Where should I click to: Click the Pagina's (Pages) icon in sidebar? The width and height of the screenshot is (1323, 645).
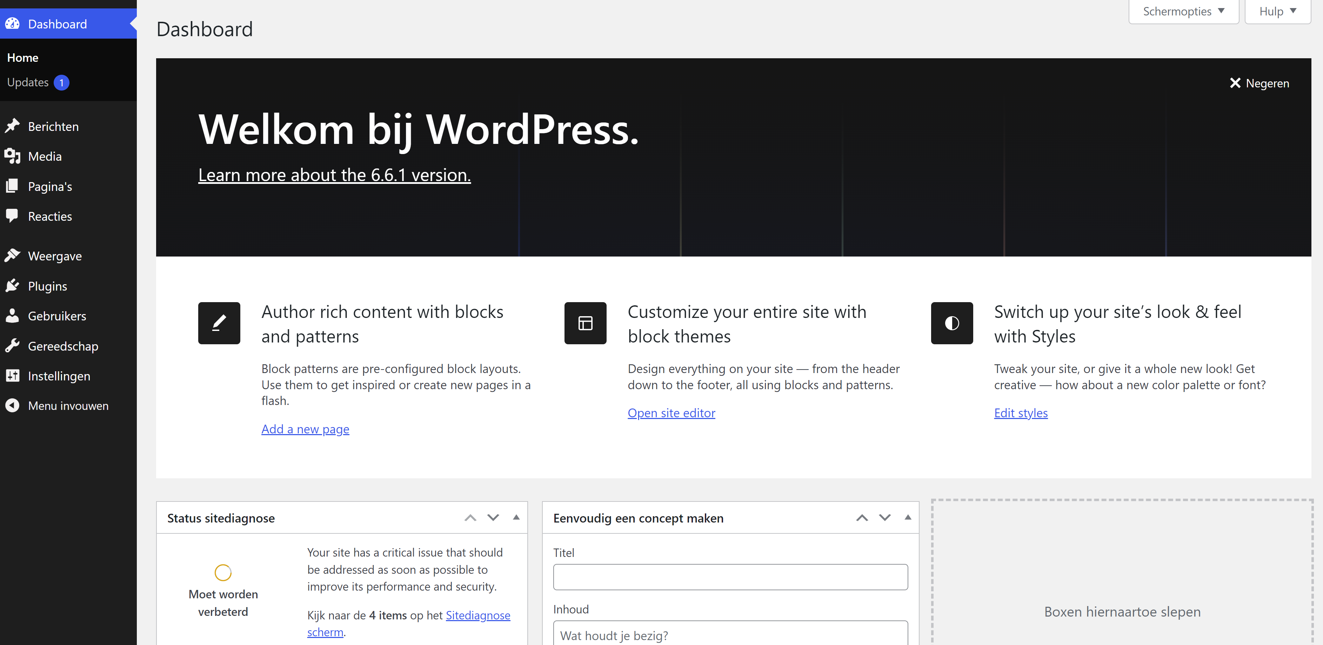13,186
